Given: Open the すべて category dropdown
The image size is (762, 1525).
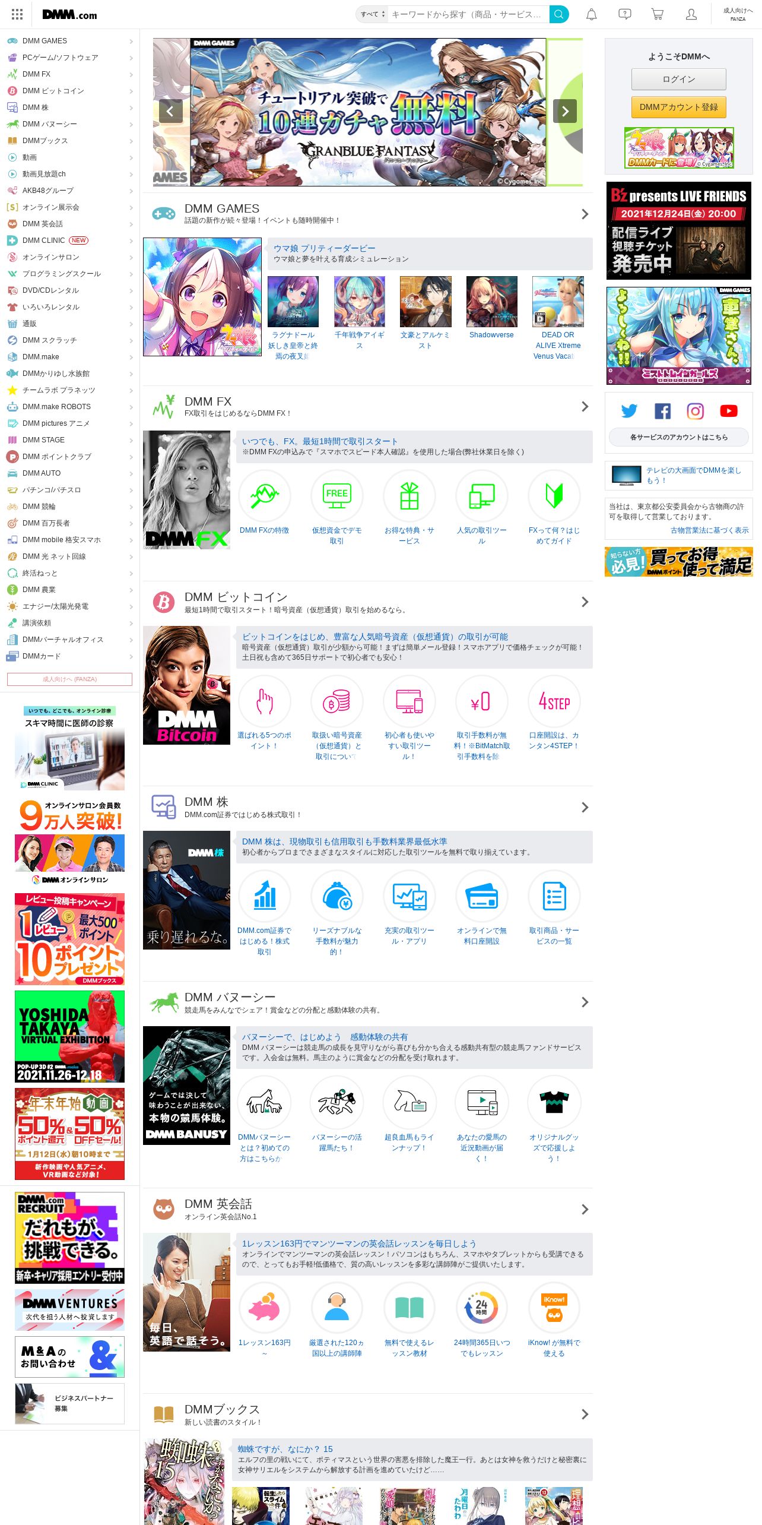Looking at the screenshot, I should (372, 14).
